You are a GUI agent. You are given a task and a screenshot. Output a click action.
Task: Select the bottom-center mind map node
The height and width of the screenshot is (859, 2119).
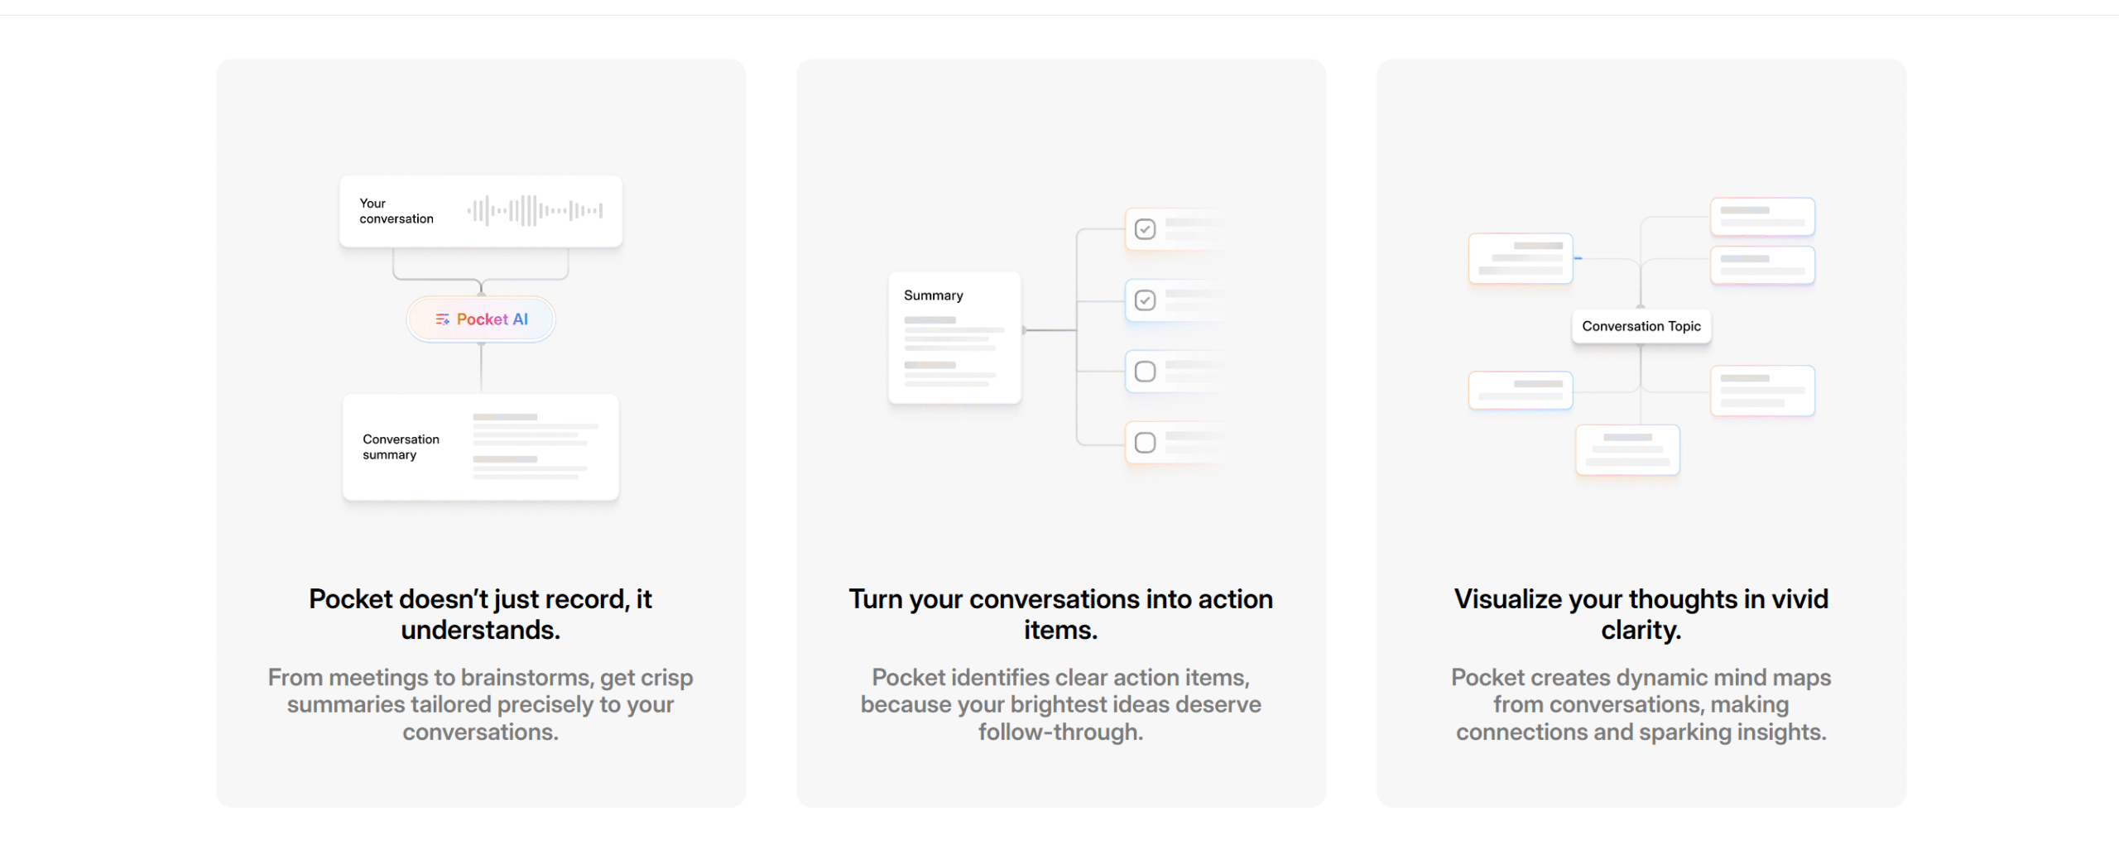pyautogui.click(x=1628, y=449)
